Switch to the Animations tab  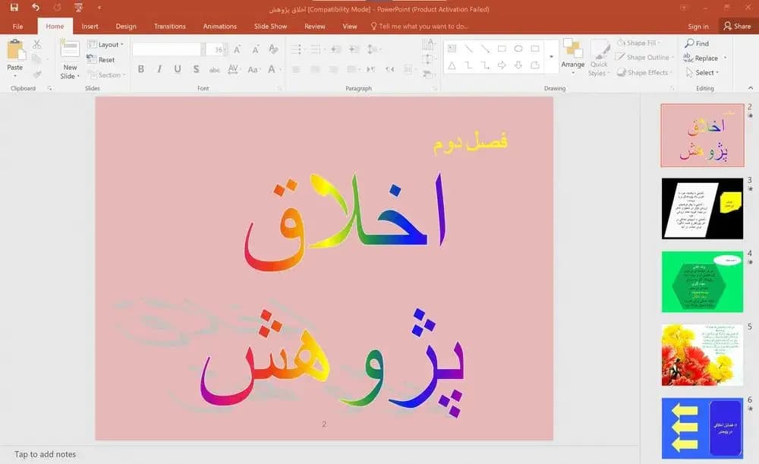pos(220,26)
